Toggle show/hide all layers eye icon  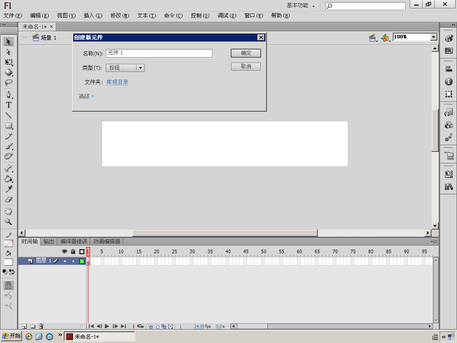(64, 251)
